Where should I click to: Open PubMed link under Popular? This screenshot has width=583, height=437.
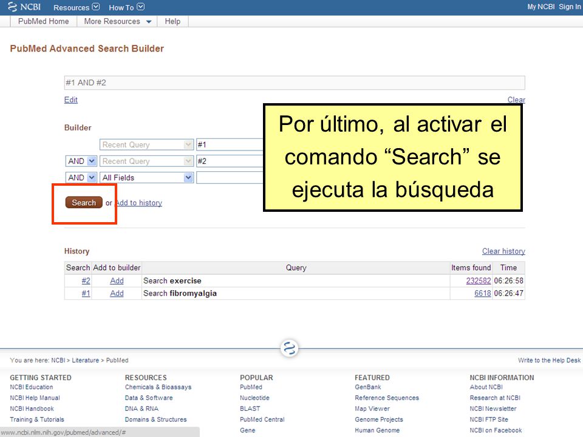tap(251, 387)
